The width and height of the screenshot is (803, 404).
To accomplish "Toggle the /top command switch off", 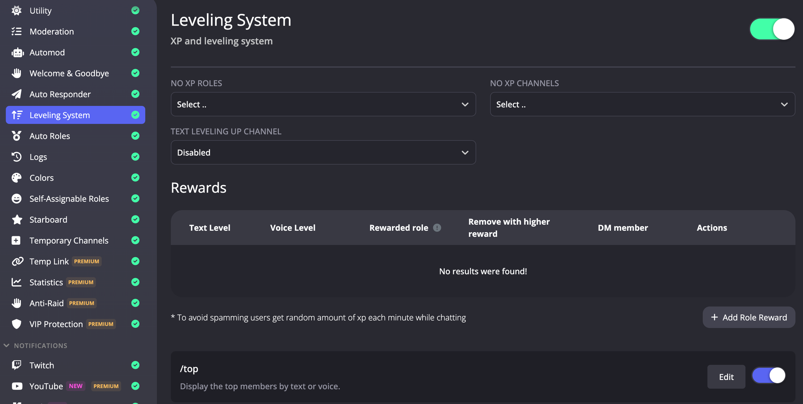I will (768, 376).
